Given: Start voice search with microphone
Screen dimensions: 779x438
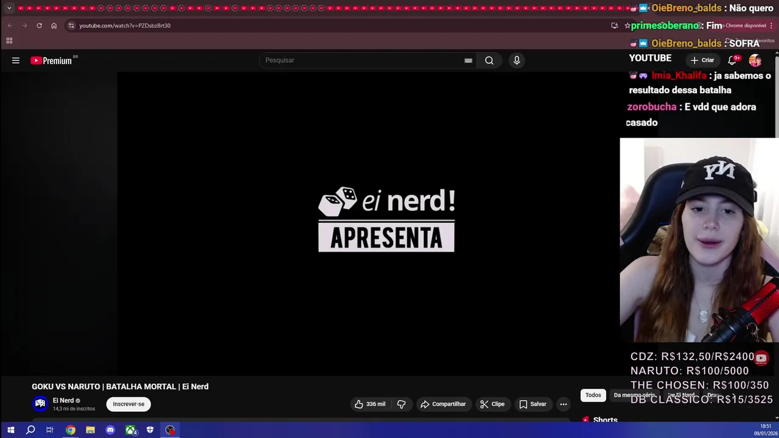Looking at the screenshot, I should pos(517,60).
